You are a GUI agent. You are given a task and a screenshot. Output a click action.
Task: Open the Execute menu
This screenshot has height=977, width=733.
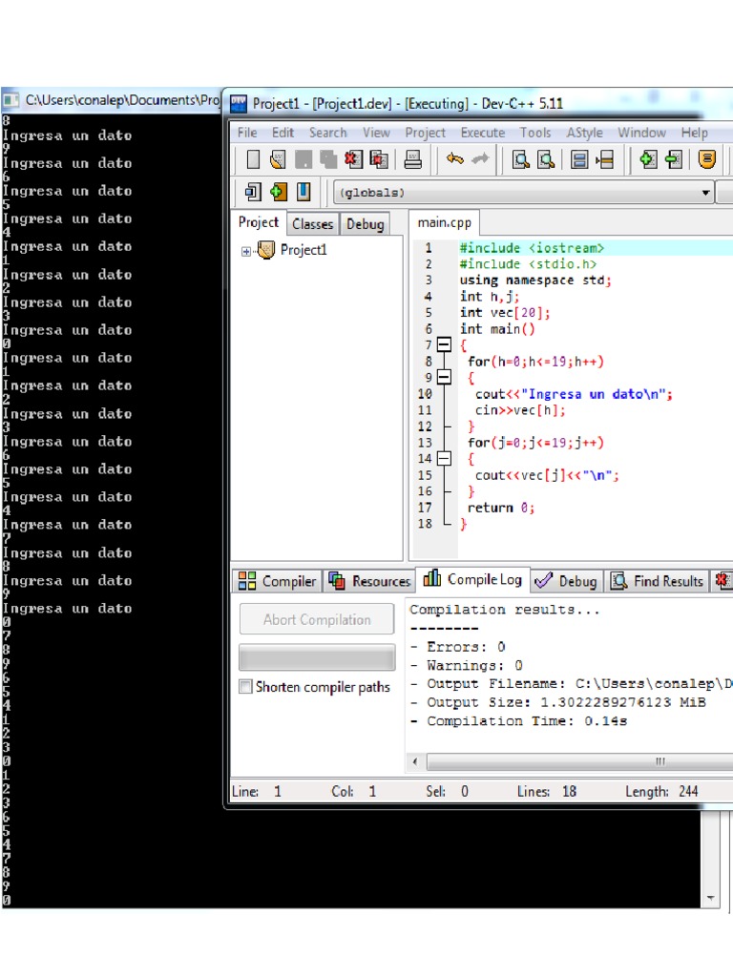(482, 133)
